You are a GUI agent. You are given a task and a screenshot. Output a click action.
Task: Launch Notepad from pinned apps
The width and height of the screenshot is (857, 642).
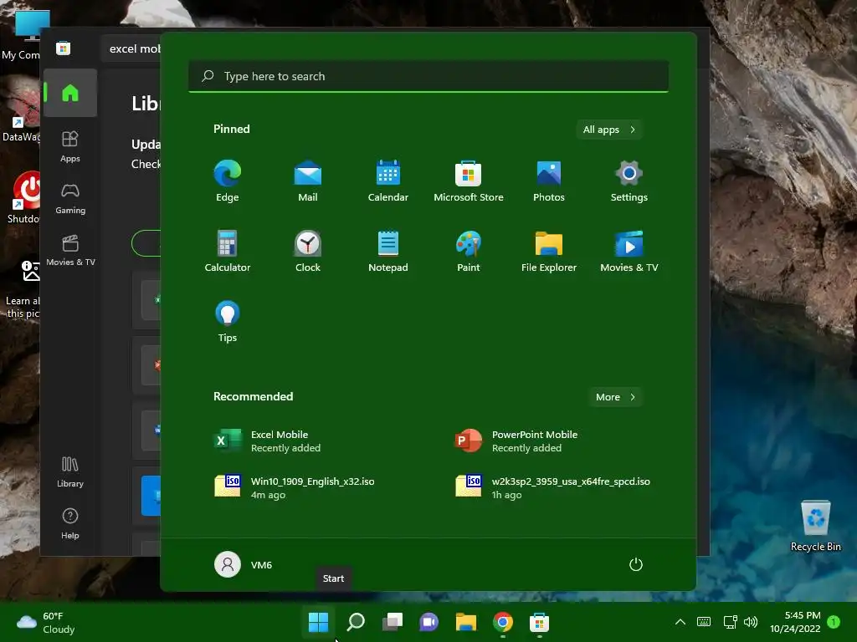[x=388, y=251]
